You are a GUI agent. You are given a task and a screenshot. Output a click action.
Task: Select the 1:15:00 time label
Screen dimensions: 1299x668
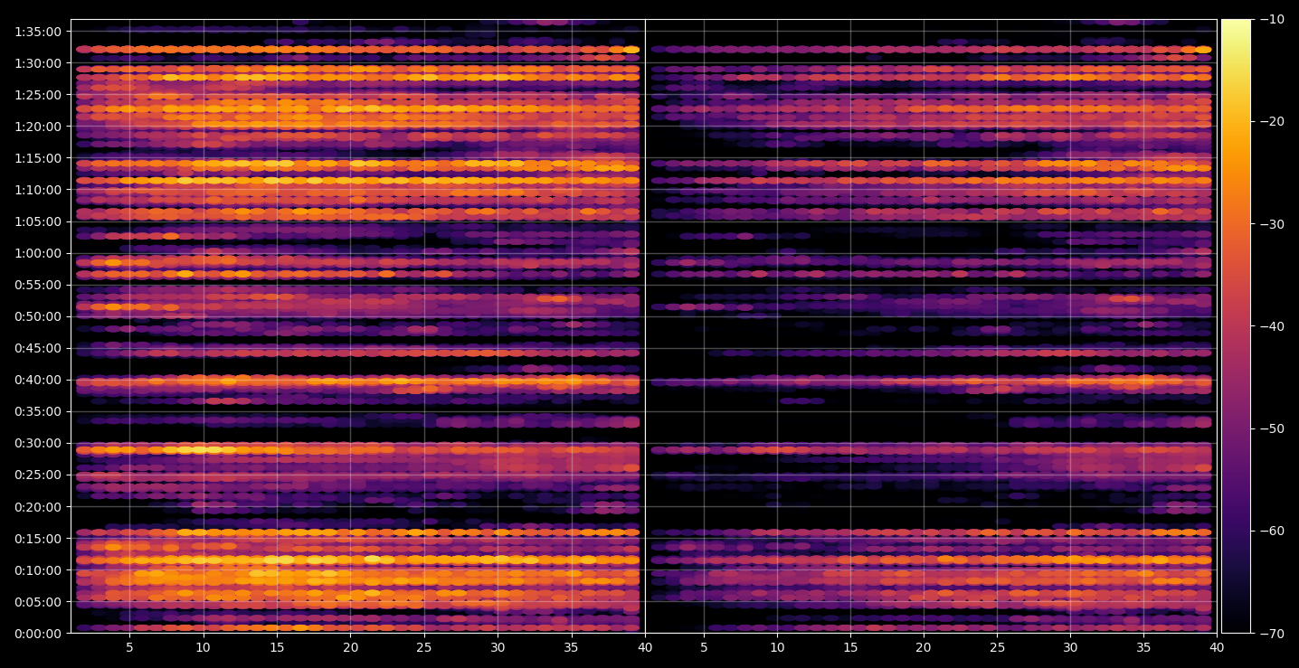38,159
